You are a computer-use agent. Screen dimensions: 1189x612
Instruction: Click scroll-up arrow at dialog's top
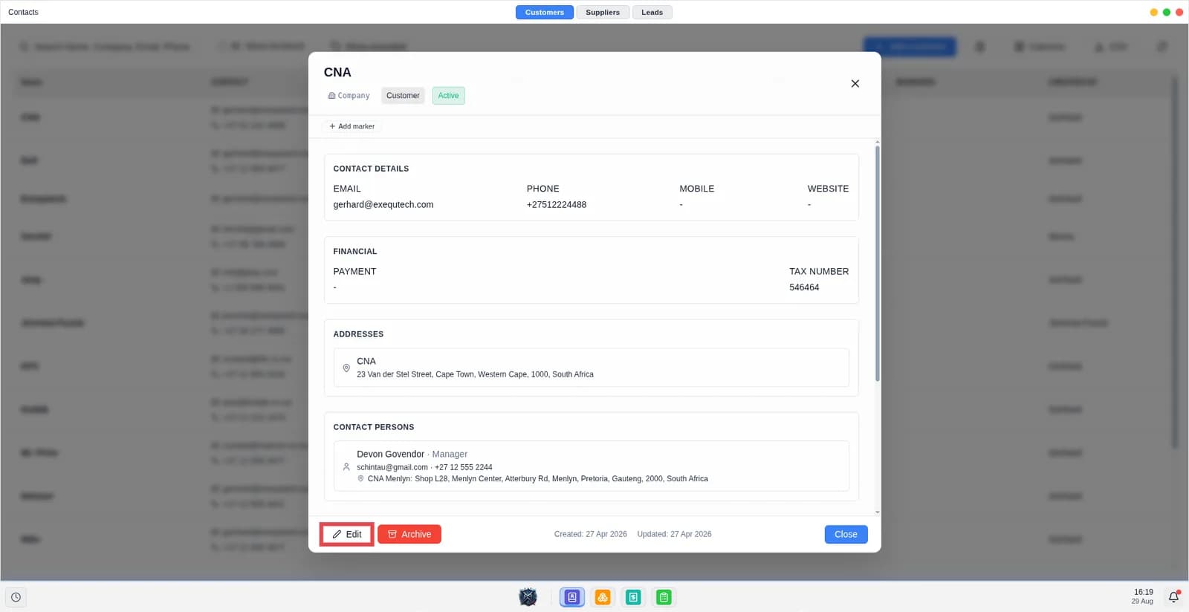tap(878, 142)
